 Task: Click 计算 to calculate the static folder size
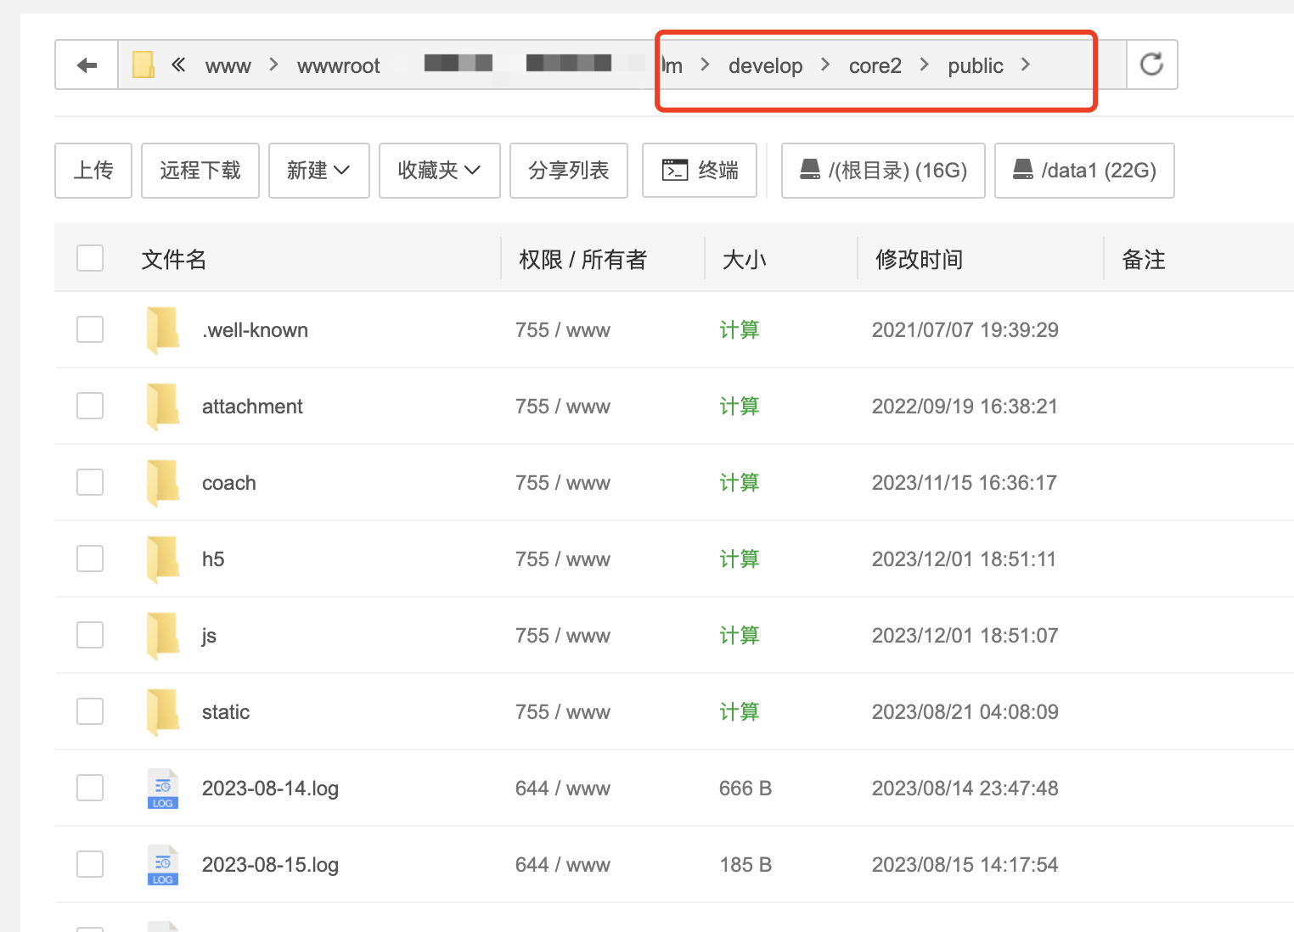739,712
